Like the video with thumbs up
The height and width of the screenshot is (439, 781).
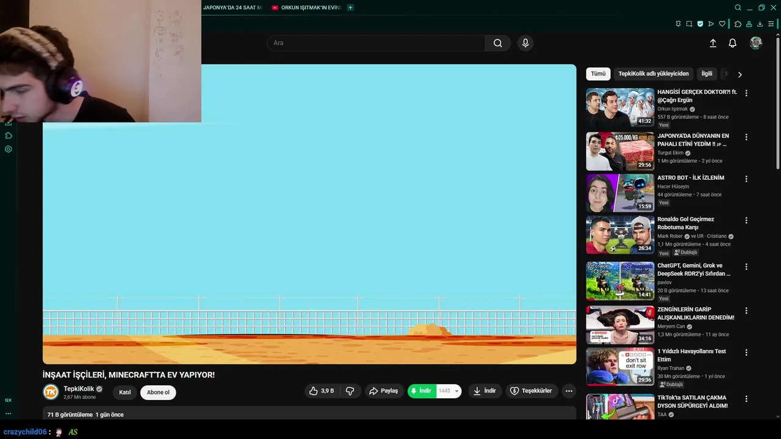[x=322, y=391]
